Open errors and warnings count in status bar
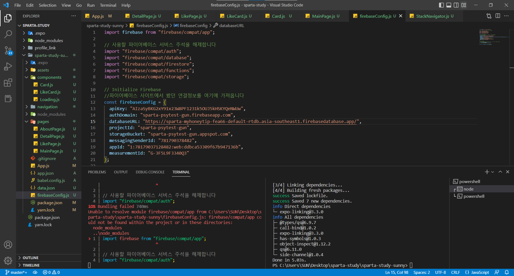Viewport: 514px width, 276px height. (51, 272)
